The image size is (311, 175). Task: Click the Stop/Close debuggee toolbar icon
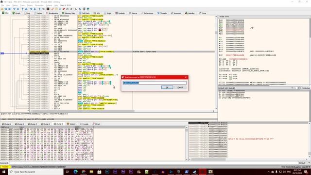(x=9, y=9)
